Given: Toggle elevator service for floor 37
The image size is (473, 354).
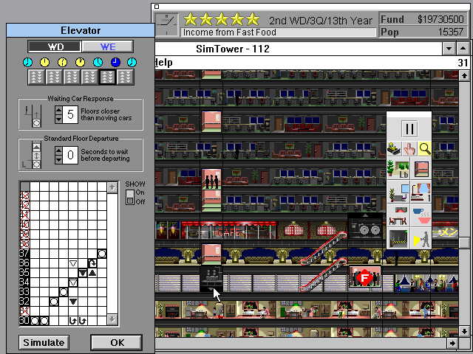Looking at the screenshot, I should click(24, 254).
